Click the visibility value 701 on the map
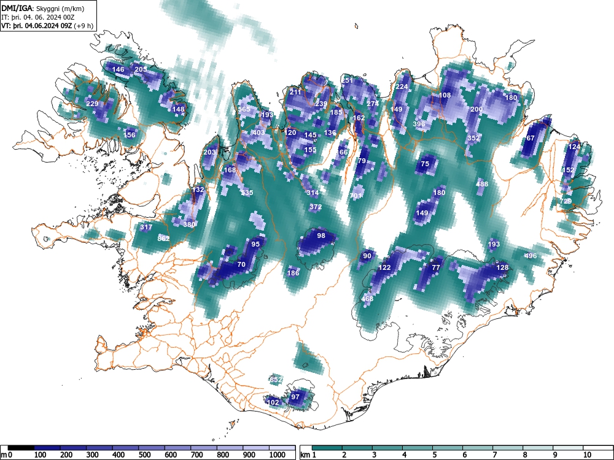614x460 pixels. click(x=356, y=196)
